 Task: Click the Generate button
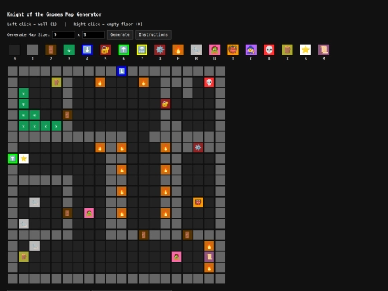tap(120, 34)
